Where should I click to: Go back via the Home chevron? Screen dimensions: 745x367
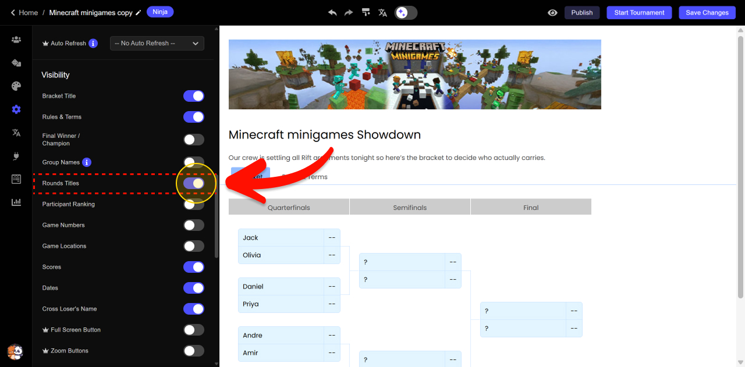(13, 12)
